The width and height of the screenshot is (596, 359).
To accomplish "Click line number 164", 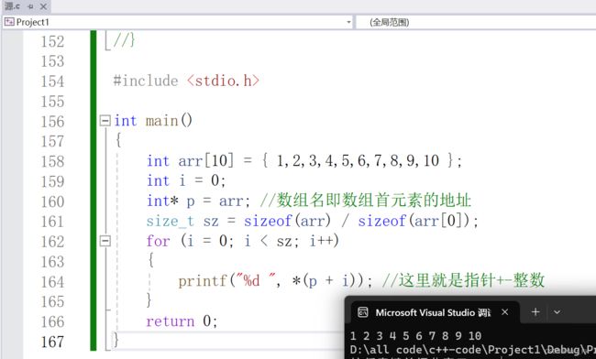I will [52, 282].
